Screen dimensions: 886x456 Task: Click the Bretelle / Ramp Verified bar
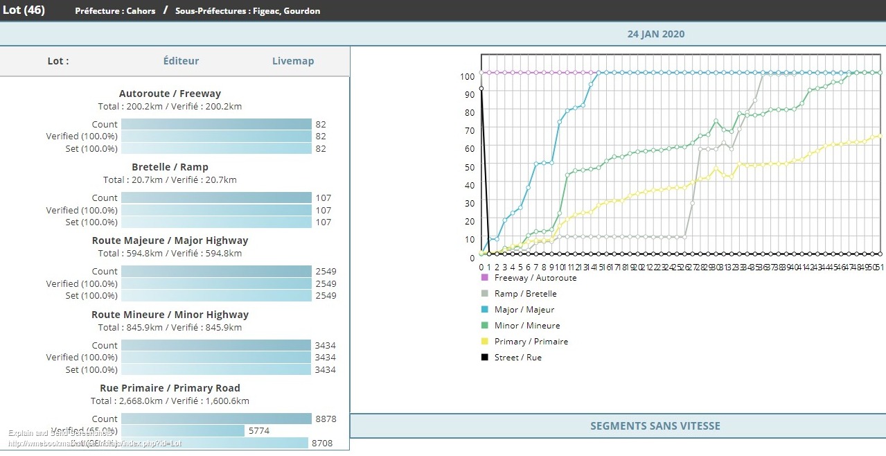(x=216, y=210)
